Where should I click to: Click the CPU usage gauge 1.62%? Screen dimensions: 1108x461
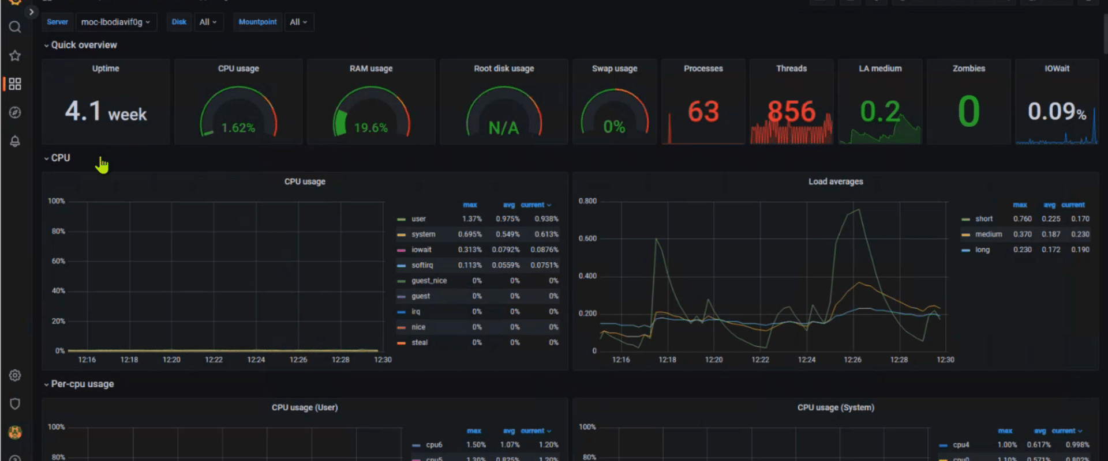pyautogui.click(x=238, y=112)
